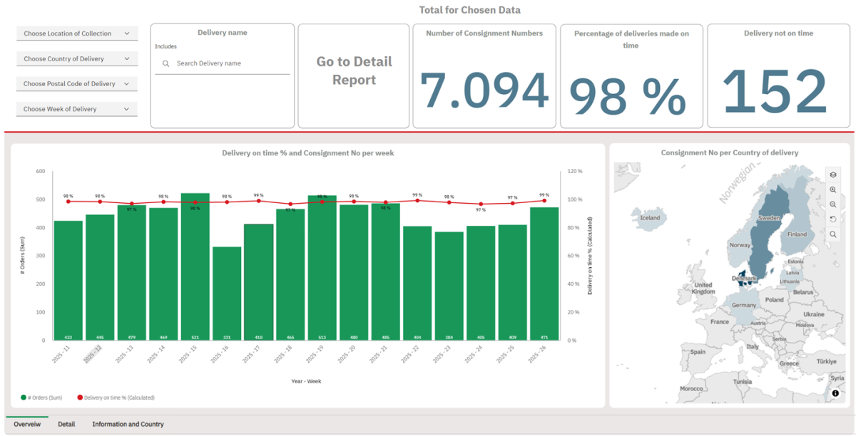Click the map info icon
The width and height of the screenshot is (856, 436).
(x=835, y=393)
